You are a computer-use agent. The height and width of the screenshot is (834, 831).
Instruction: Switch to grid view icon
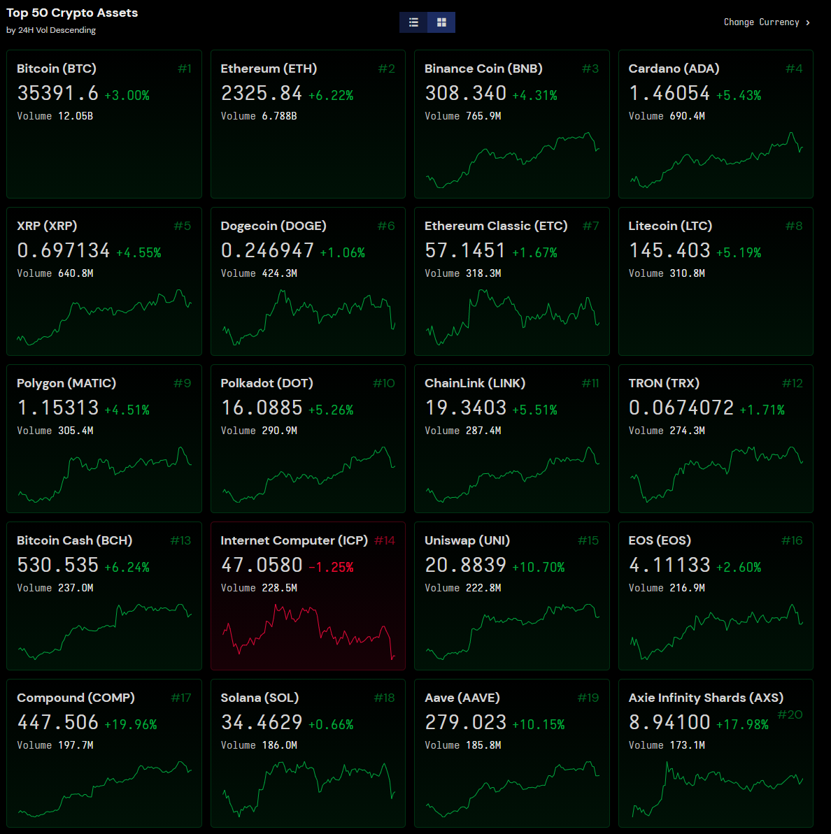click(x=441, y=22)
